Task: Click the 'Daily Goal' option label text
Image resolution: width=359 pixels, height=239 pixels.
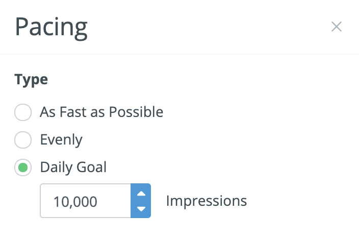Action: [x=73, y=167]
